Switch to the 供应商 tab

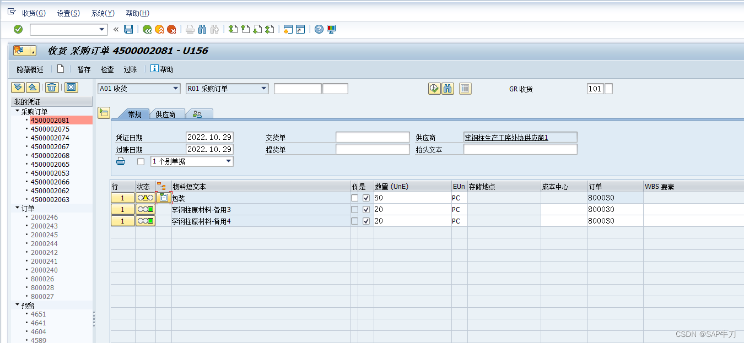point(165,115)
